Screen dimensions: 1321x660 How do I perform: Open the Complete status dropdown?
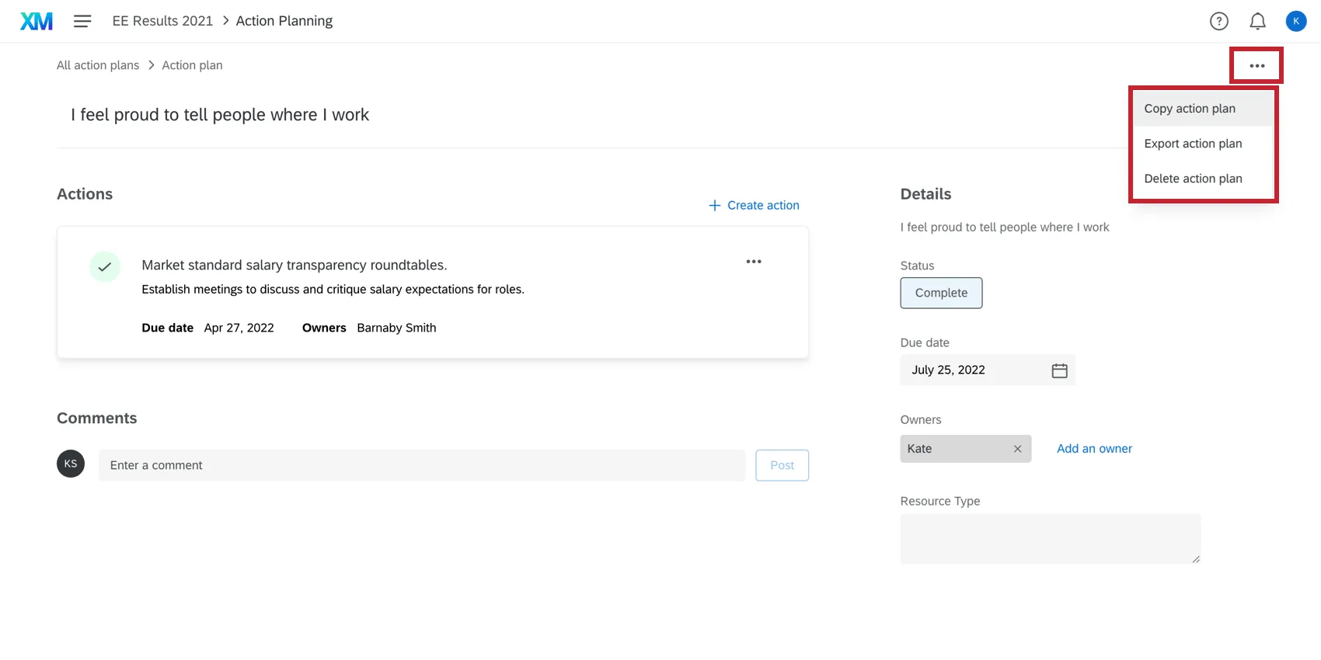[941, 293]
